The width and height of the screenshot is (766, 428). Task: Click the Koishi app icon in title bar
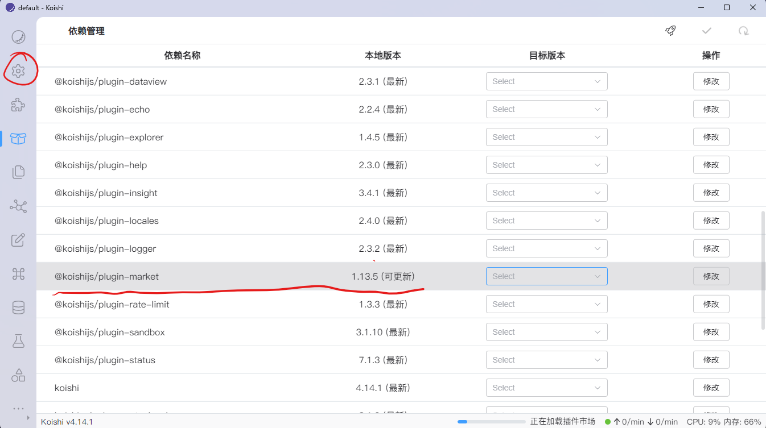[10, 7]
